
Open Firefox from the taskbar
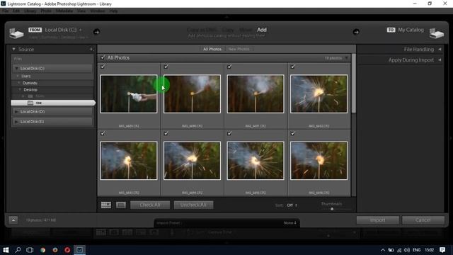tap(55, 250)
